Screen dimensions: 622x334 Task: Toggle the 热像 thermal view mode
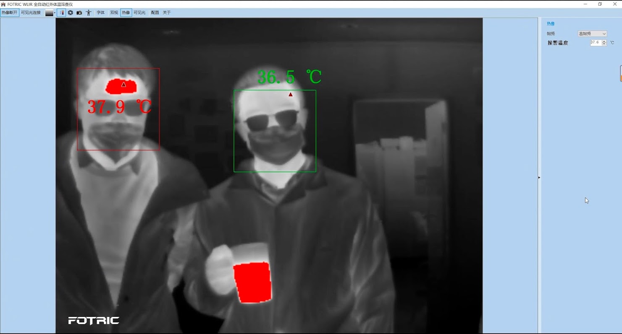click(x=126, y=13)
